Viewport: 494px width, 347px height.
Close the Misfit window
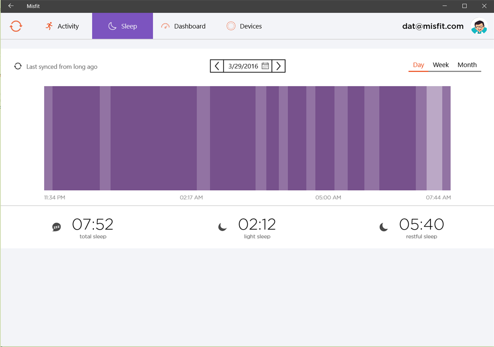[x=484, y=6]
